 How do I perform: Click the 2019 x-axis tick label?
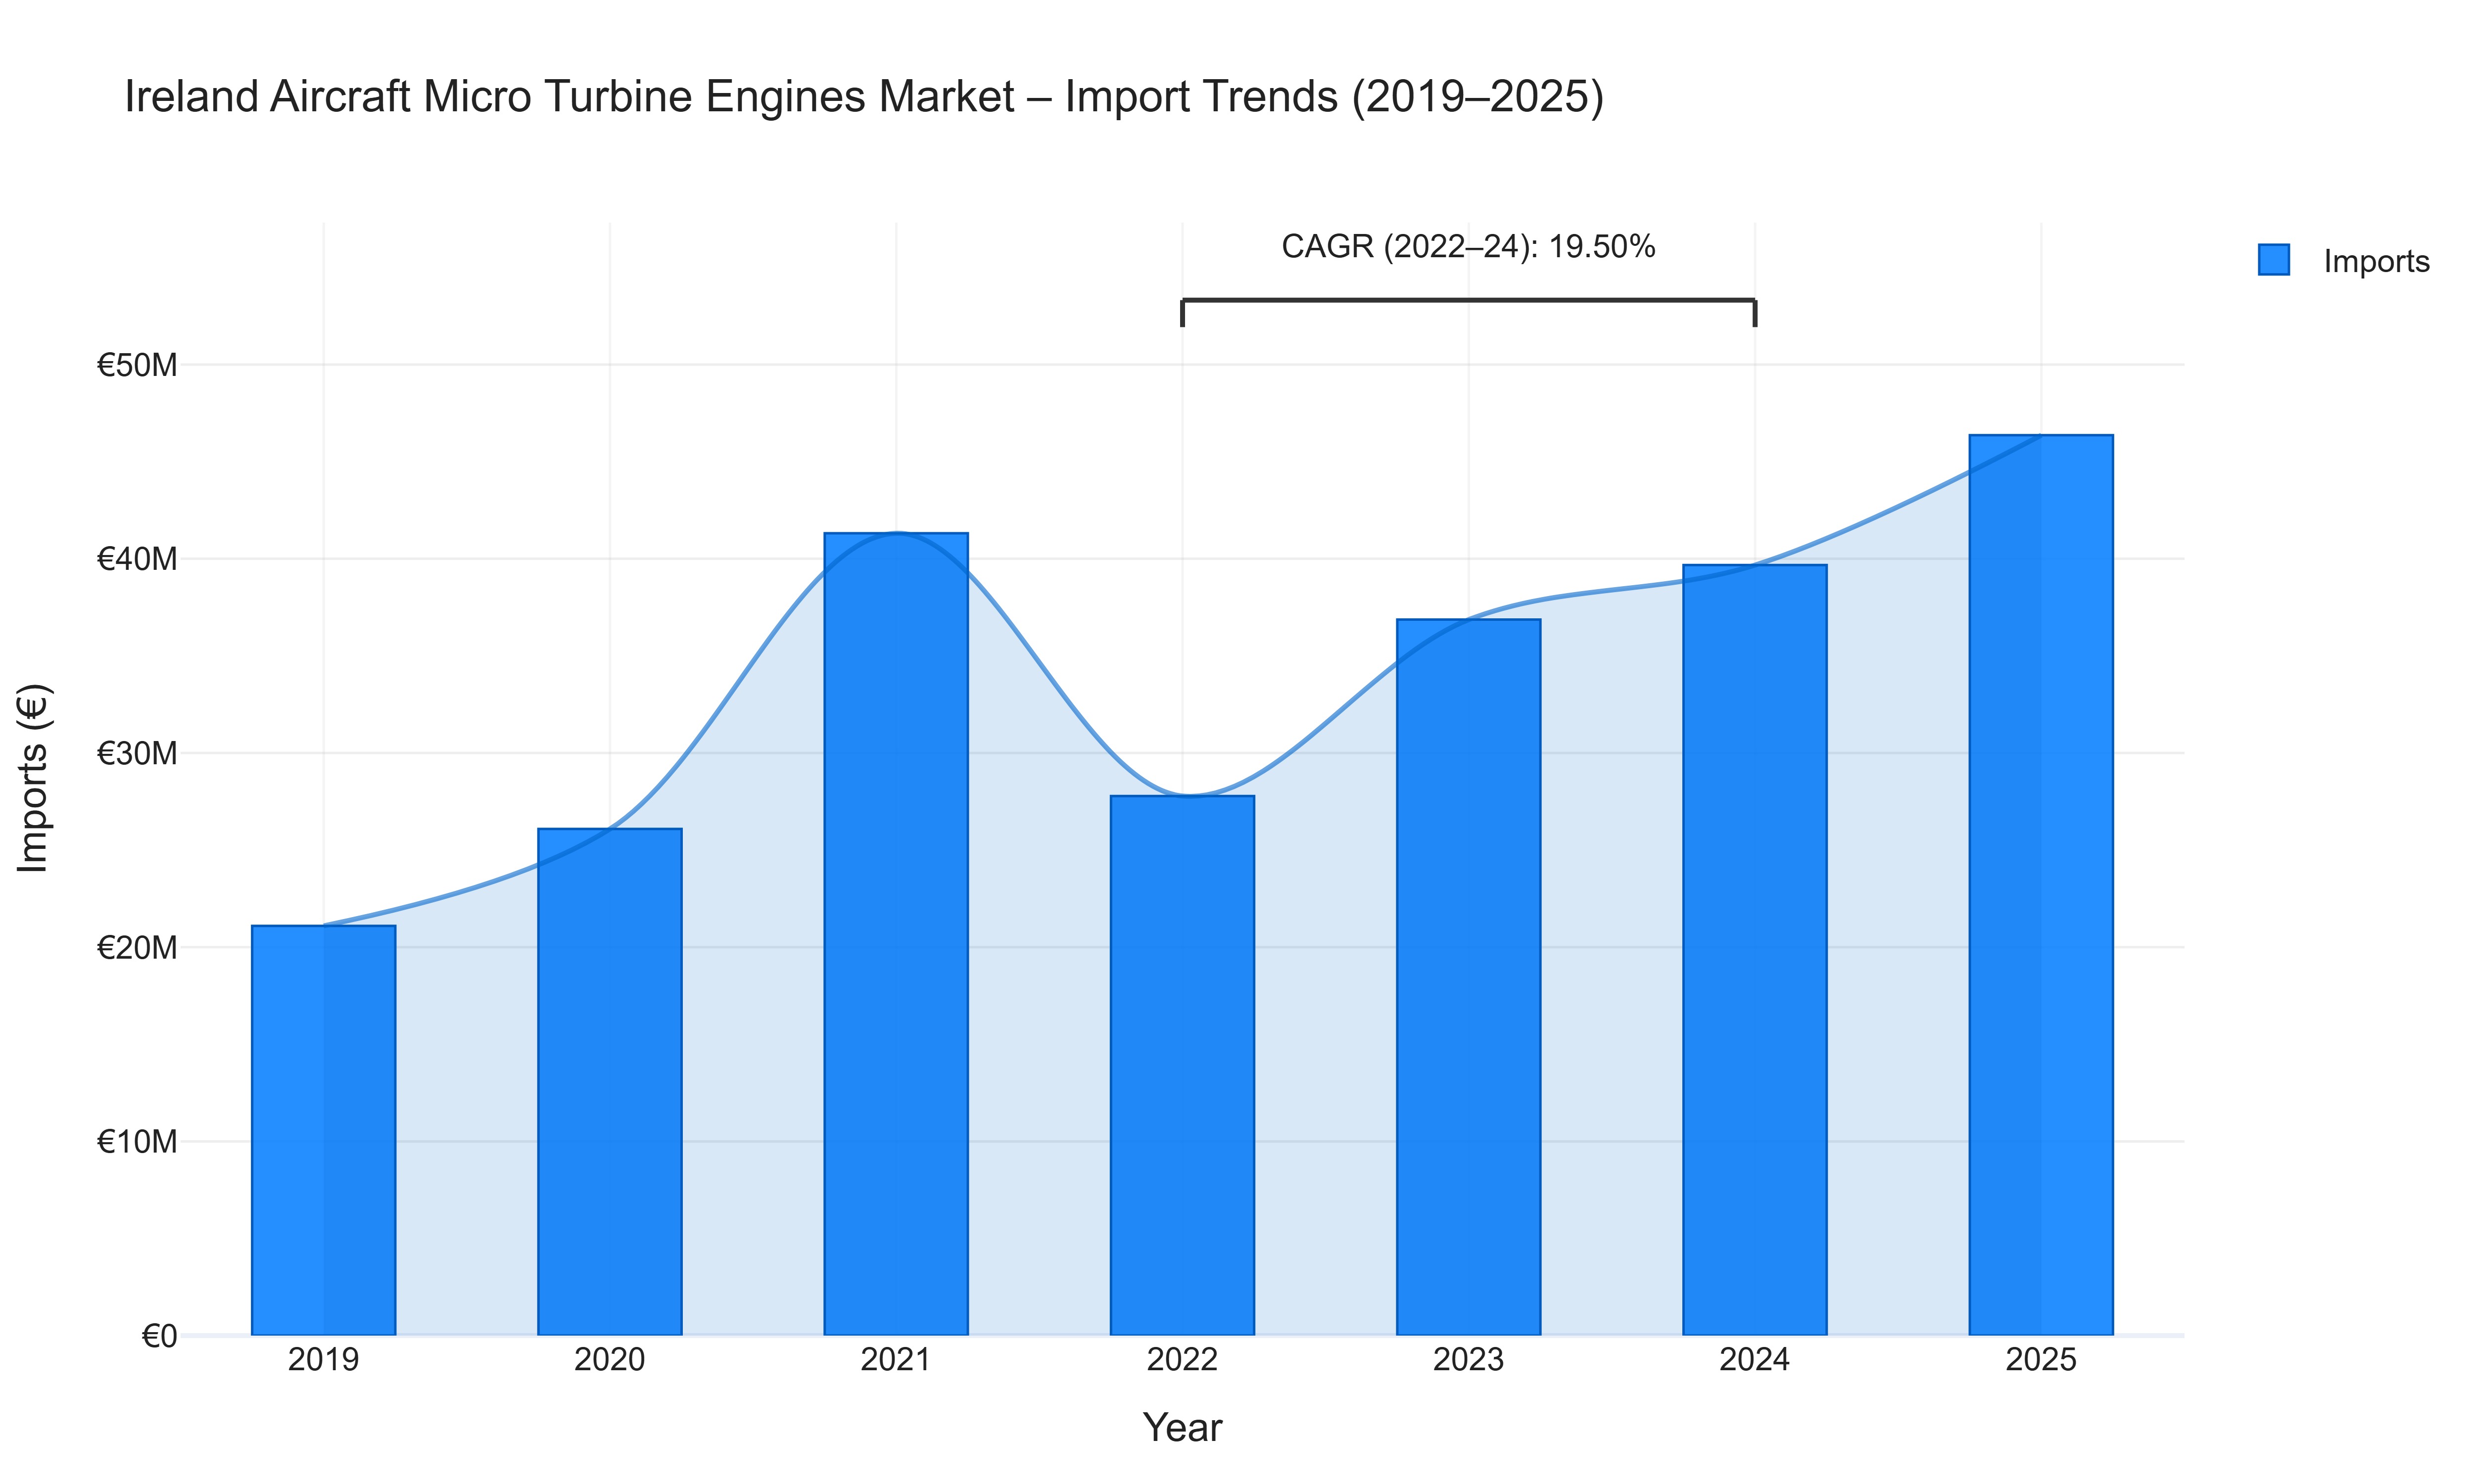click(x=323, y=1360)
